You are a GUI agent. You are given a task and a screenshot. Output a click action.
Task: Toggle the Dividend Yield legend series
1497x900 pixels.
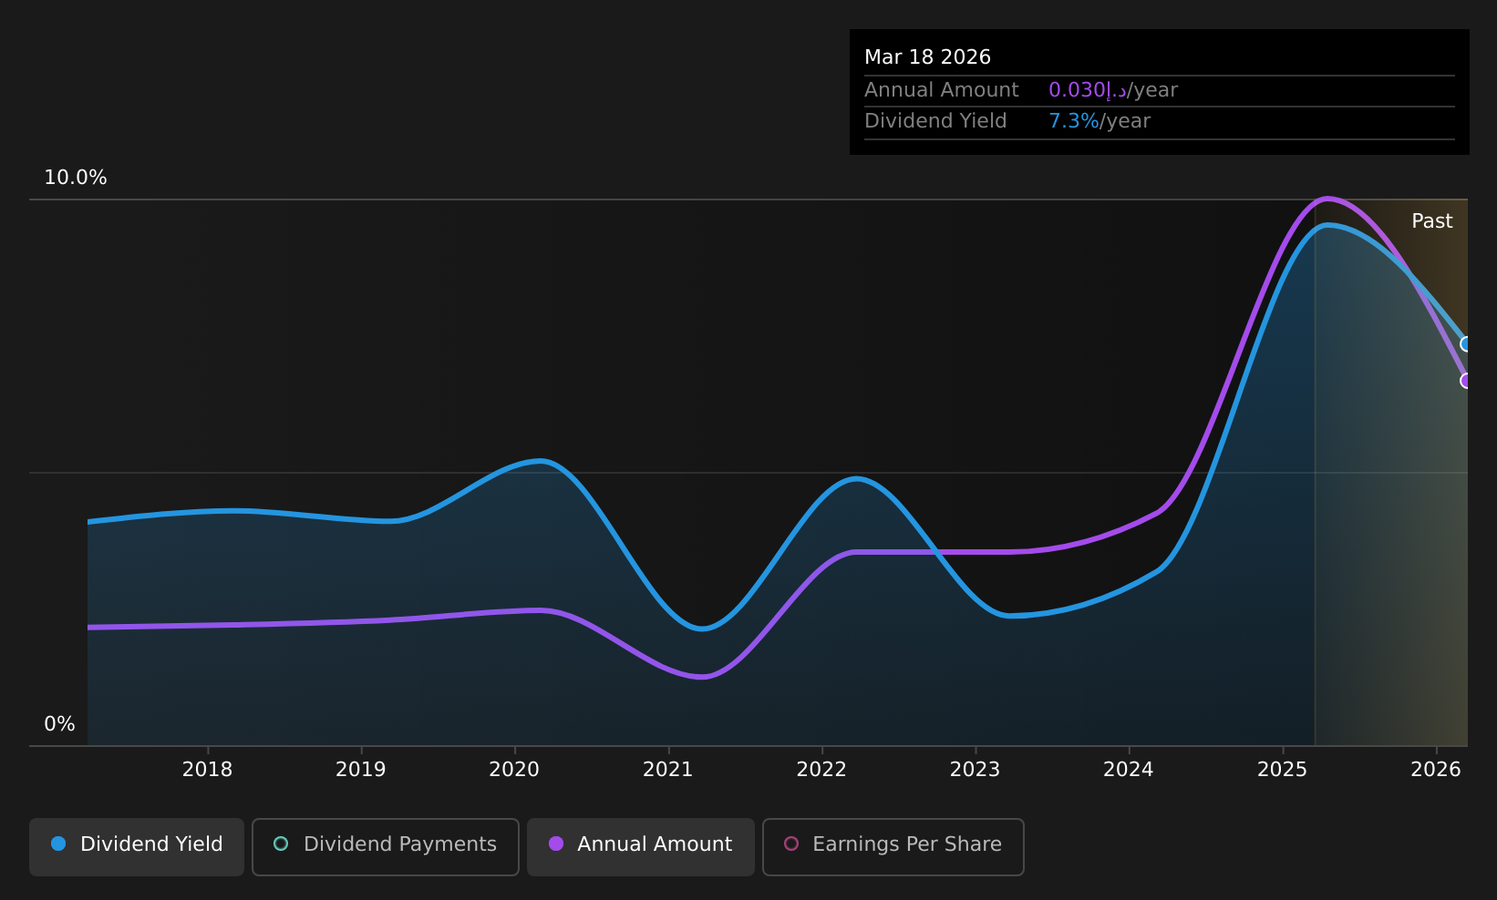click(137, 846)
